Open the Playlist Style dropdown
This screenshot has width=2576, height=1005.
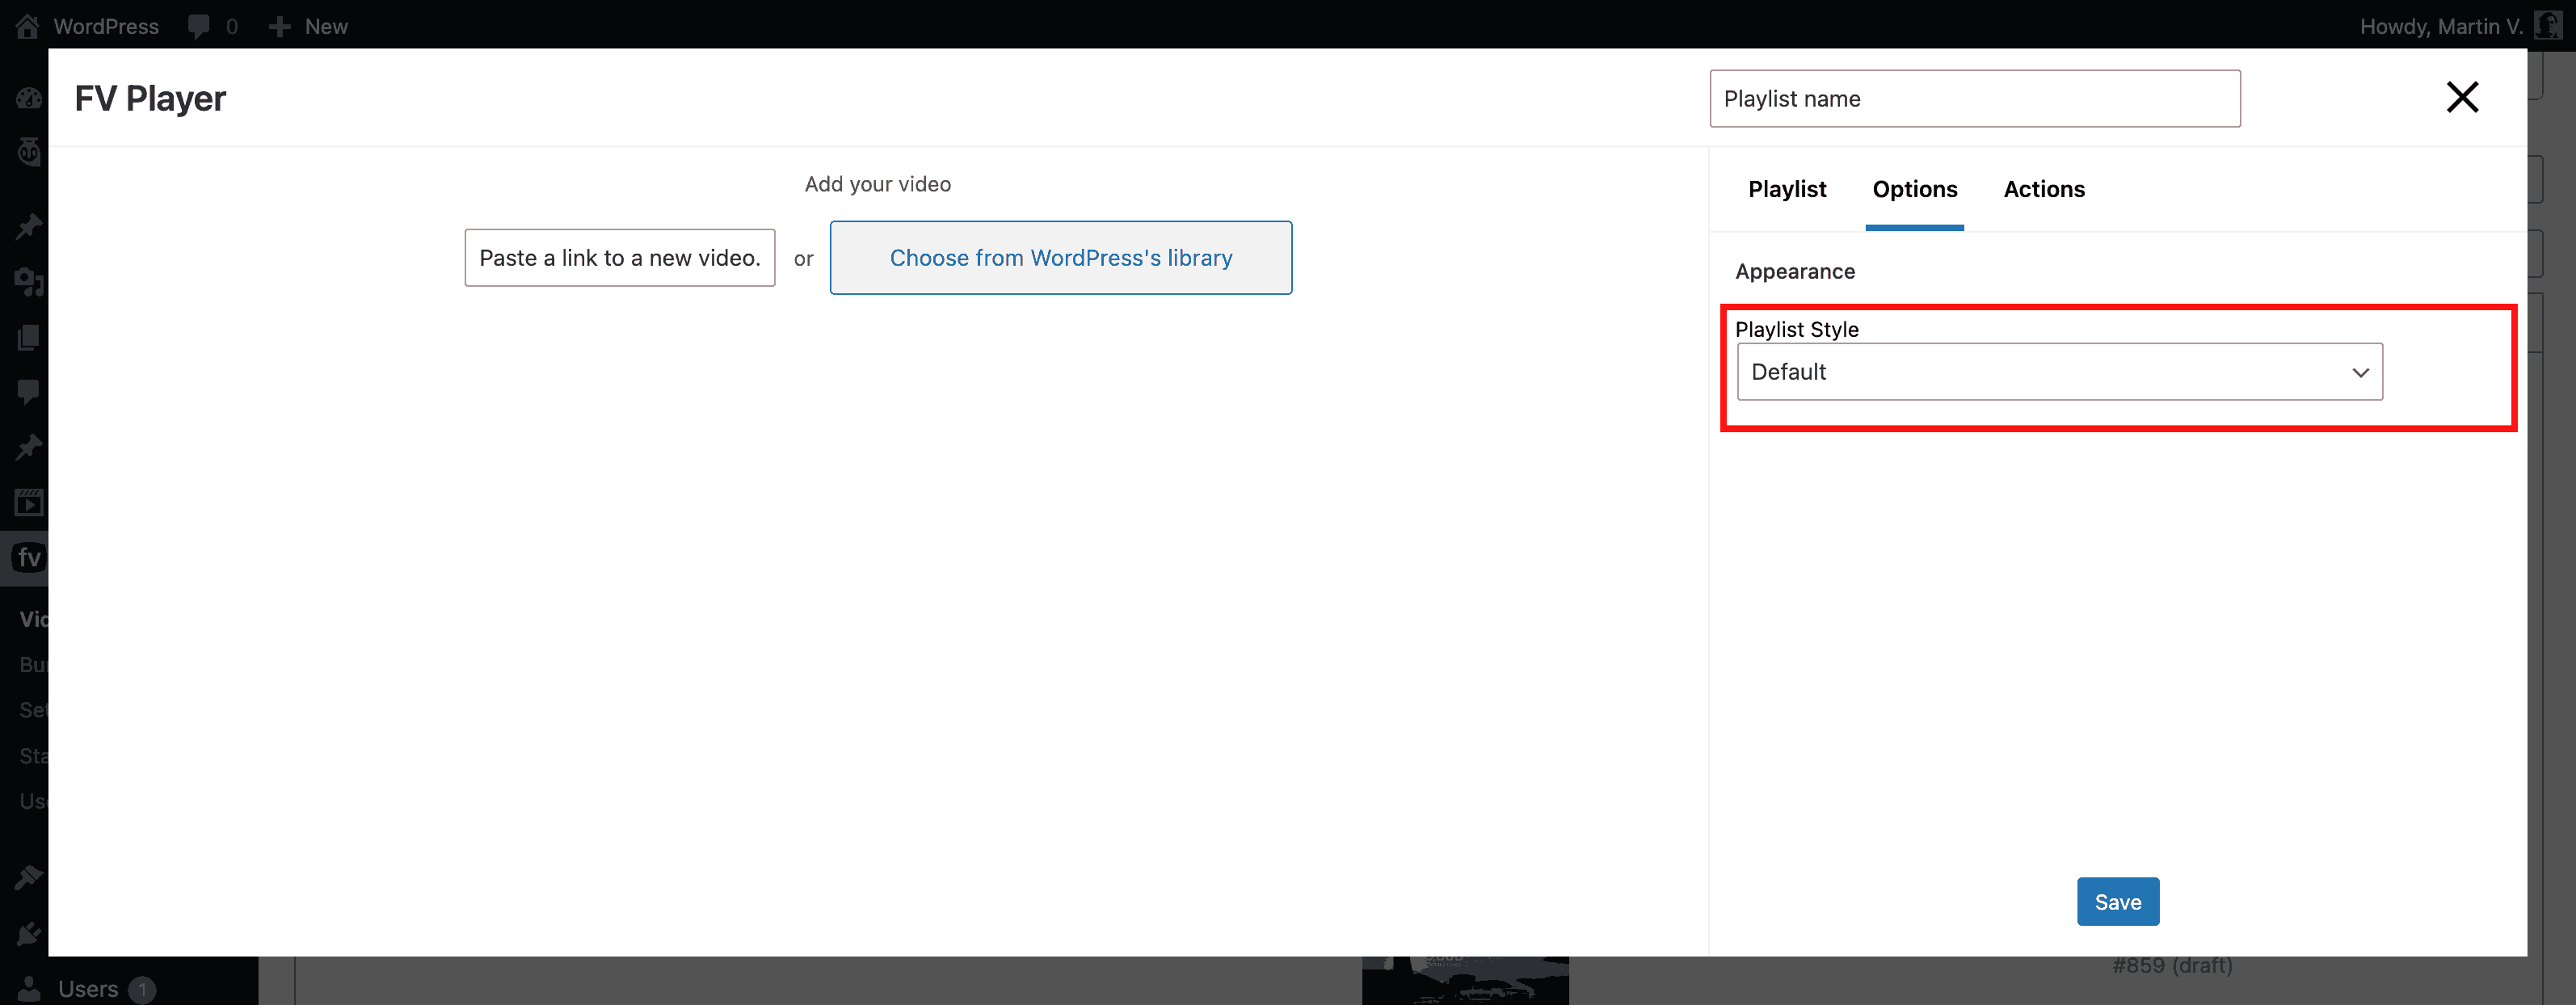tap(2060, 372)
